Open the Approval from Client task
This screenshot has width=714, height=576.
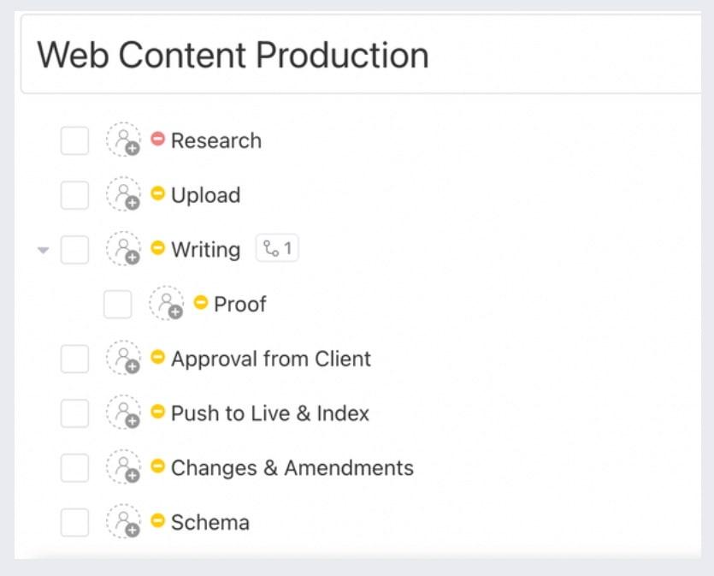[270, 359]
